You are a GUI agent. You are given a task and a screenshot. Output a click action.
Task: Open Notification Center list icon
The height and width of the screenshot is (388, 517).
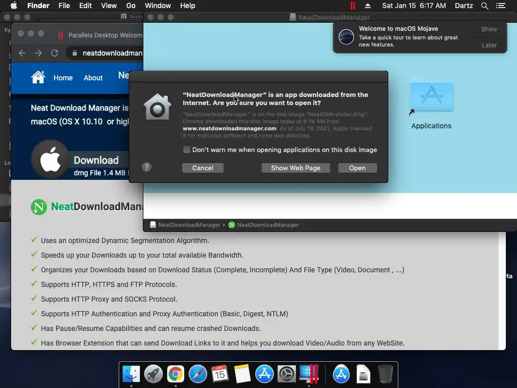click(501, 6)
